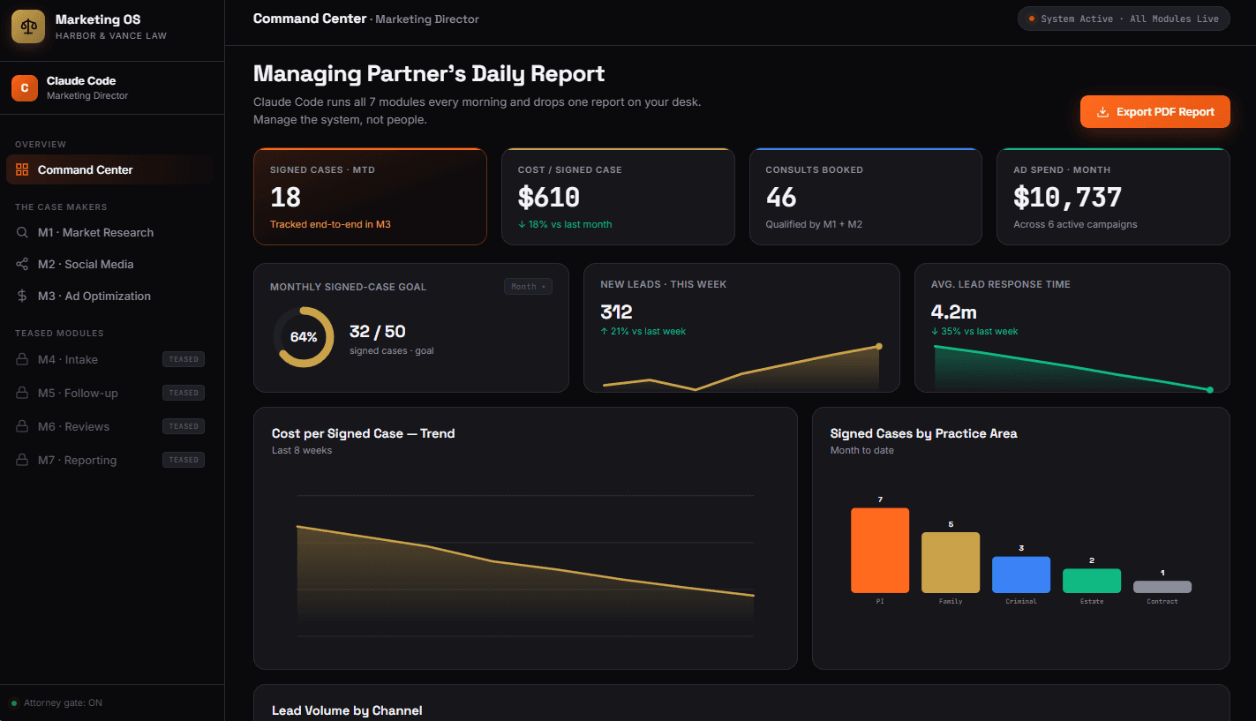The height and width of the screenshot is (721, 1256).
Task: Click the ↓ 18% vs last month text
Action: [565, 224]
